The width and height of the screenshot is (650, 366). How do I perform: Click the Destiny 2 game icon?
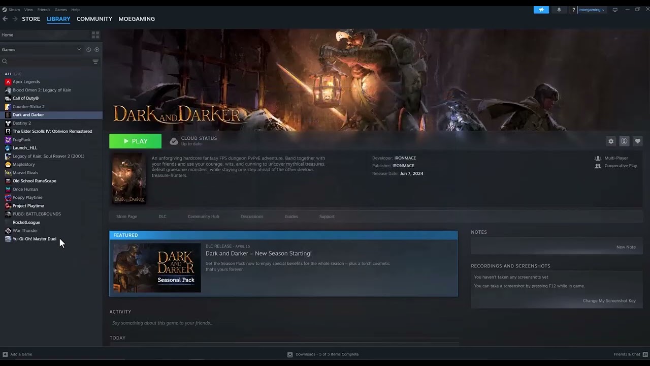click(x=8, y=123)
